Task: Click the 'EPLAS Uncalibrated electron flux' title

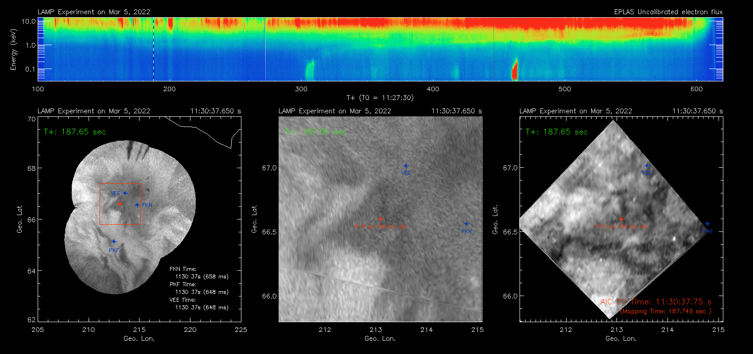Action: pyautogui.click(x=668, y=12)
